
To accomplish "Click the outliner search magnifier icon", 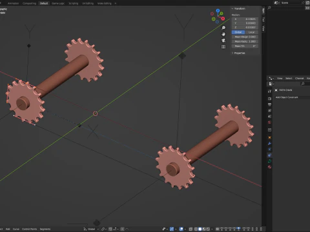I will [269, 8].
